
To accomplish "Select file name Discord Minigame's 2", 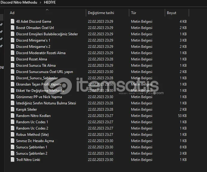I will tap(33, 47).
